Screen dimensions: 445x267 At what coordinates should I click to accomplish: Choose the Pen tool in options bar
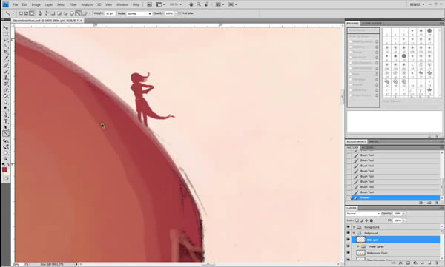point(40,13)
